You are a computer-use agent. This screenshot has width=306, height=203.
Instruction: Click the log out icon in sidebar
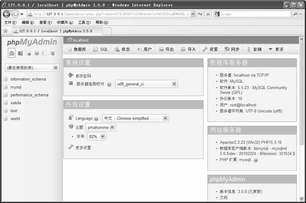(20, 53)
